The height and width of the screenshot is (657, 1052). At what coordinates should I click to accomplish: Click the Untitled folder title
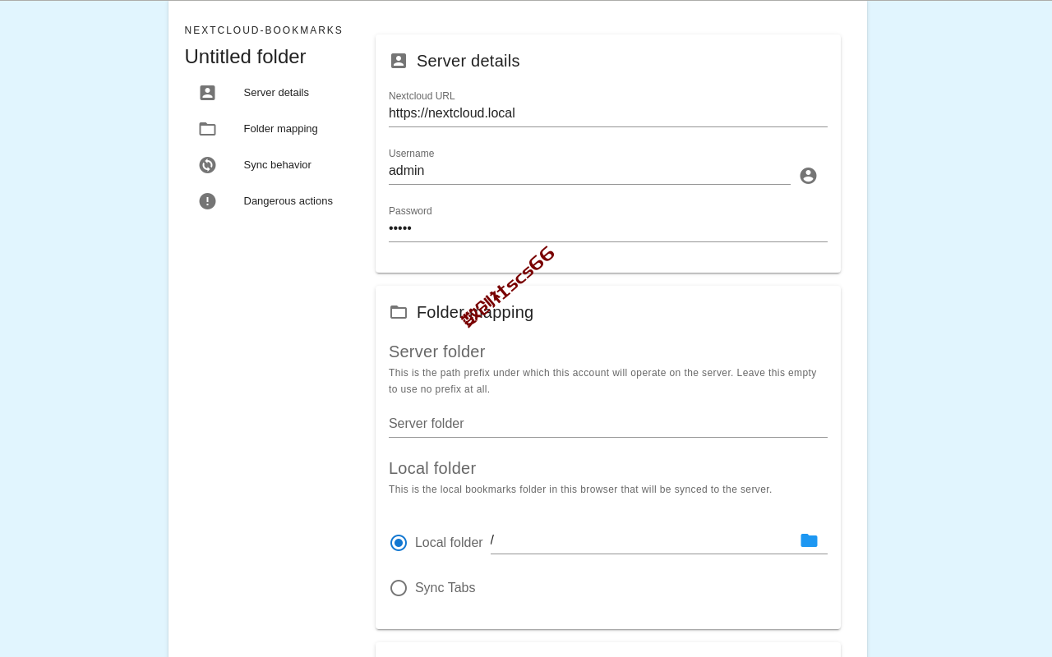(245, 57)
